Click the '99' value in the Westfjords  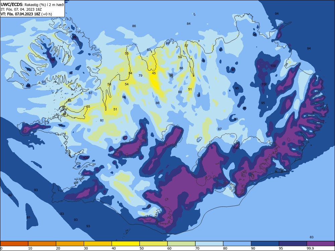tap(74, 37)
